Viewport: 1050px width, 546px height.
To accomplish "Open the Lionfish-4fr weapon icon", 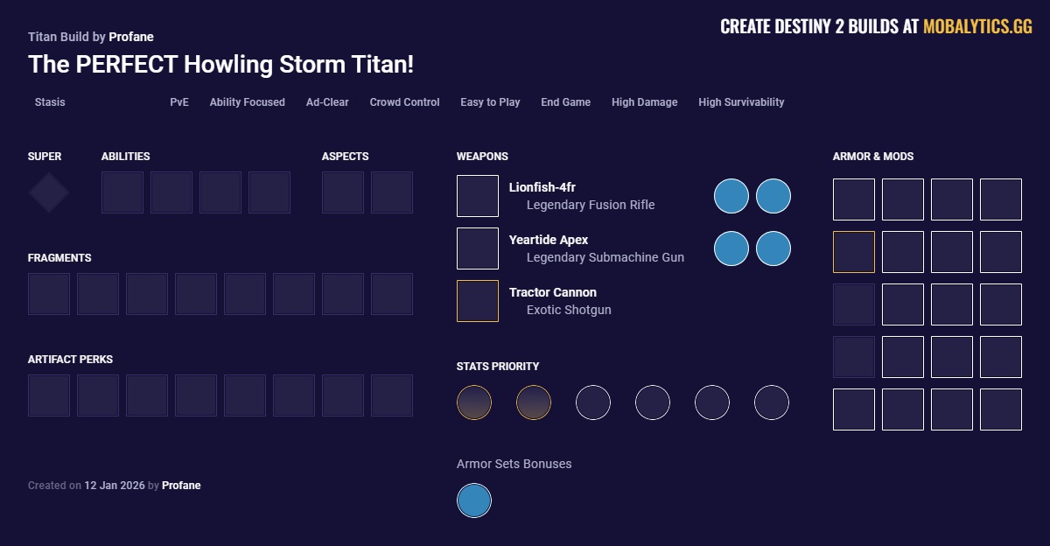I will (x=477, y=195).
